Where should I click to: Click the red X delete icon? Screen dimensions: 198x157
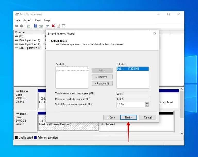click(x=53, y=26)
